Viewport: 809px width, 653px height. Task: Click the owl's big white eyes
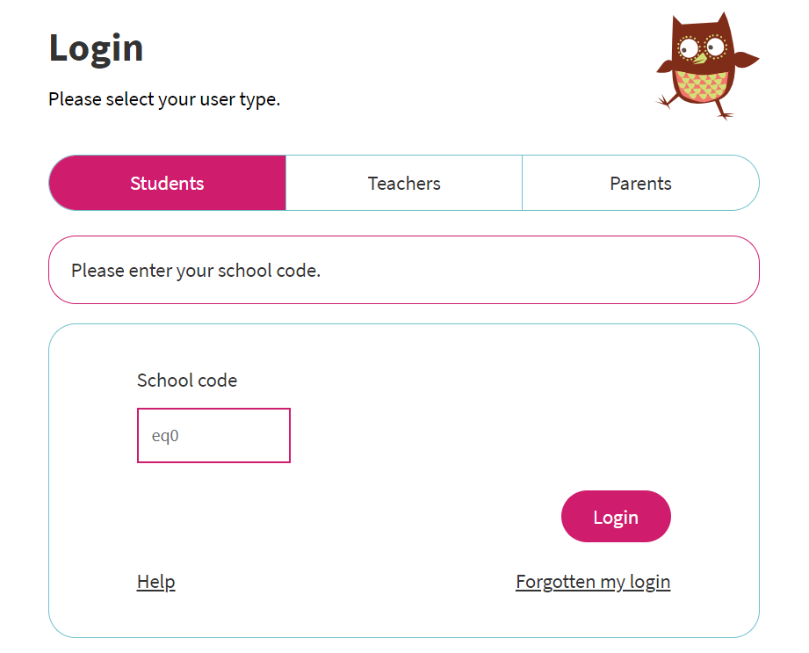coord(702,47)
